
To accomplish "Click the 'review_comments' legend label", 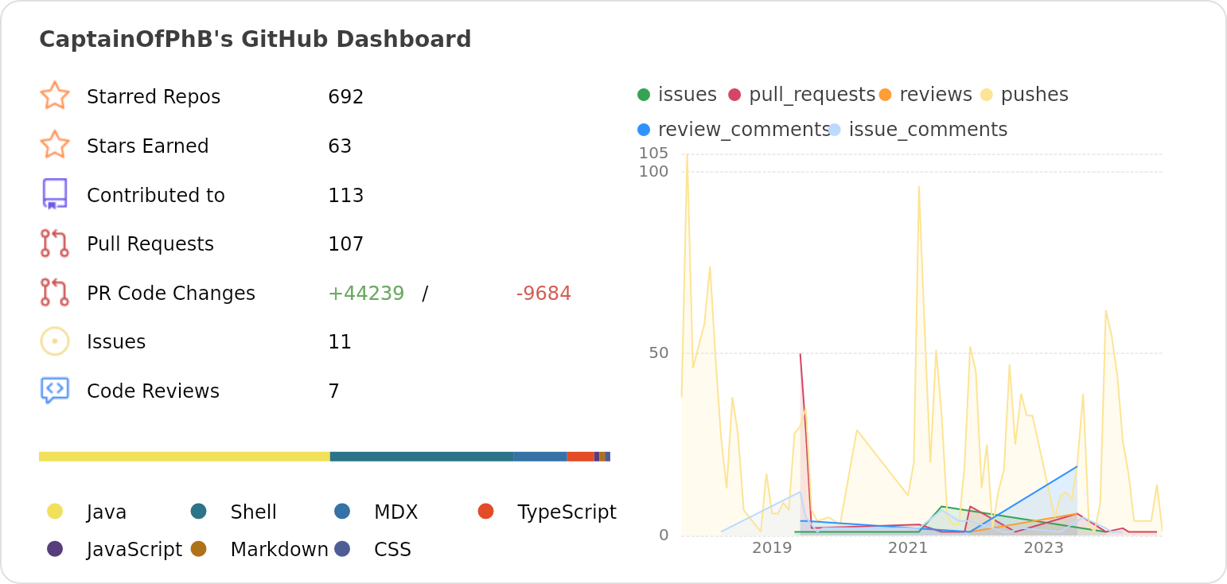I will point(744,130).
